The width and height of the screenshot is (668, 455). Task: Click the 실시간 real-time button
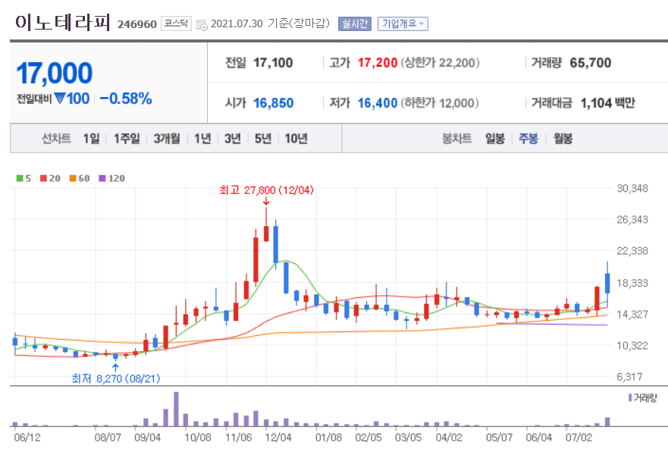(355, 24)
